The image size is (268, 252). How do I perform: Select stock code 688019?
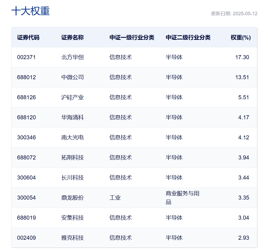(26, 217)
